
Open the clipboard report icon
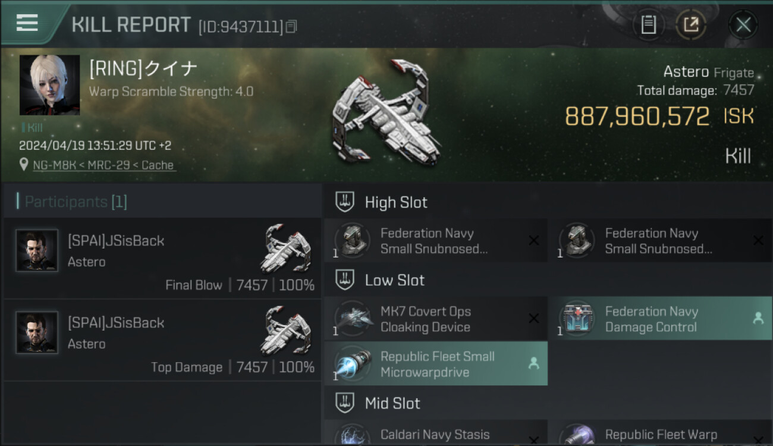tap(648, 24)
